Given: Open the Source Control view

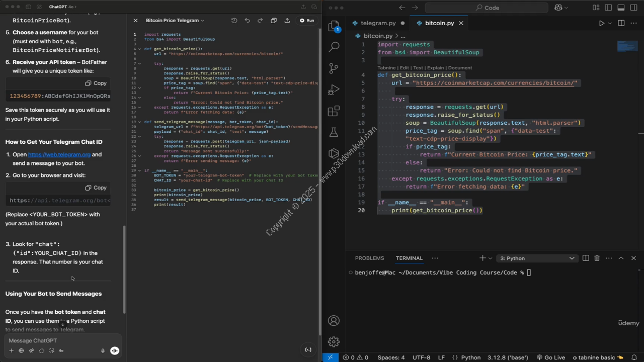Looking at the screenshot, I should (x=334, y=68).
